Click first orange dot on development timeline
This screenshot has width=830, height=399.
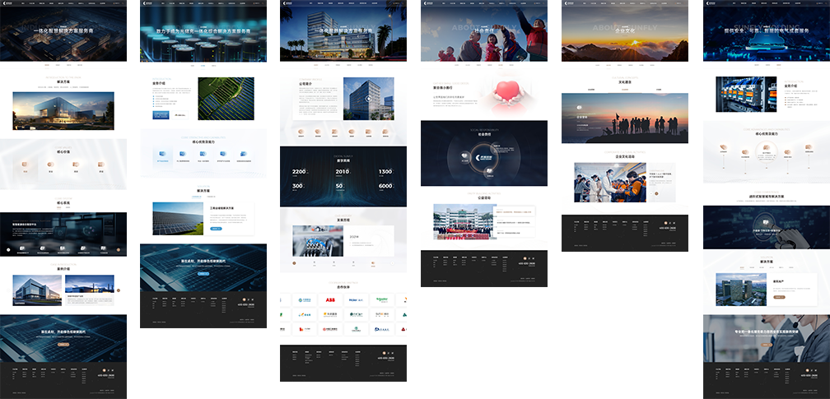[294, 262]
